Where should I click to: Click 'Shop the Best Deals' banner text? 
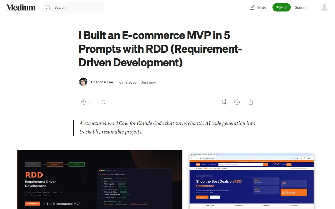click(x=219, y=183)
